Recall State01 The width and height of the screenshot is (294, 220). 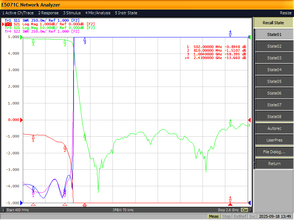pyautogui.click(x=274, y=34)
